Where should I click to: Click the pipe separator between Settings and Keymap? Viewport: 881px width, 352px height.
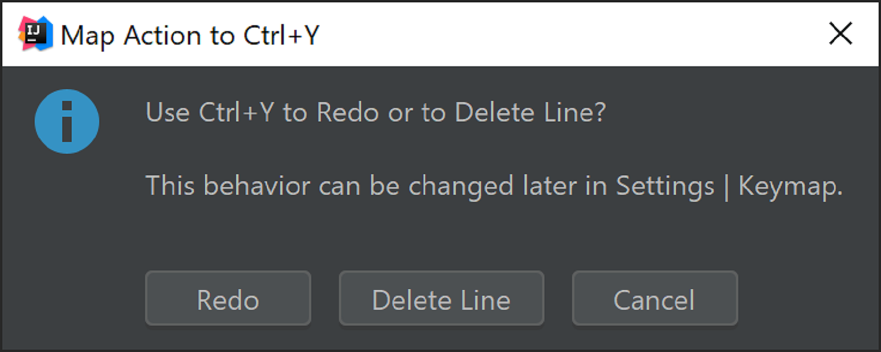pos(727,188)
